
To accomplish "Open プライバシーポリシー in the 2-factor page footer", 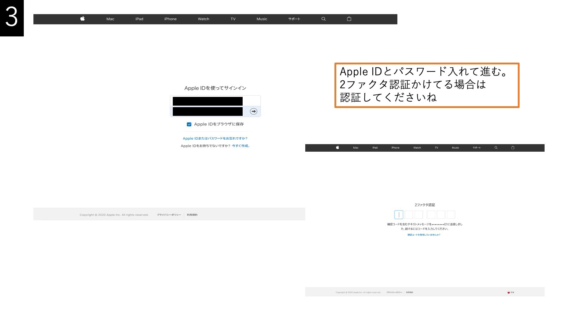I will pyautogui.click(x=394, y=292).
